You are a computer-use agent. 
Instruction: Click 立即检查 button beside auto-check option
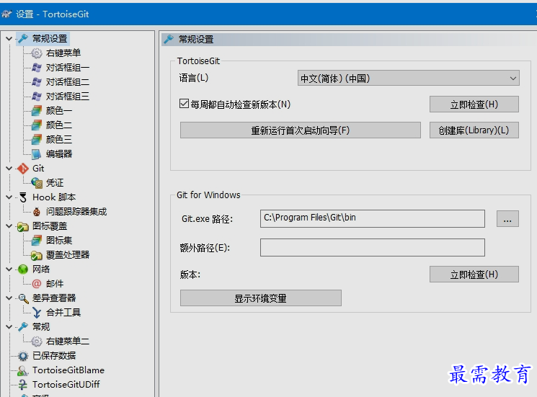(474, 104)
